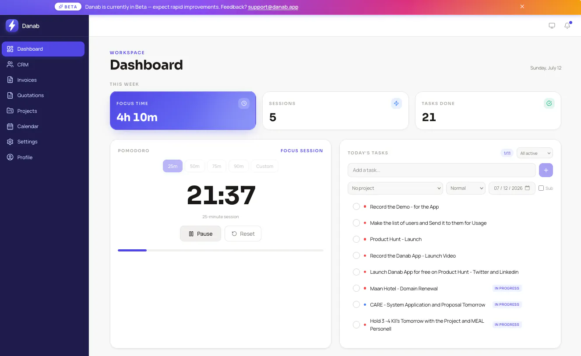The height and width of the screenshot is (356, 581).
Task: Check off Product Hunt - Launch task
Action: click(x=356, y=239)
